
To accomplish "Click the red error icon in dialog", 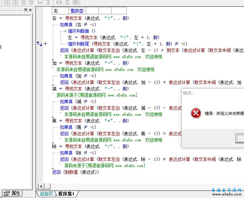I will pyautogui.click(x=196, y=113).
